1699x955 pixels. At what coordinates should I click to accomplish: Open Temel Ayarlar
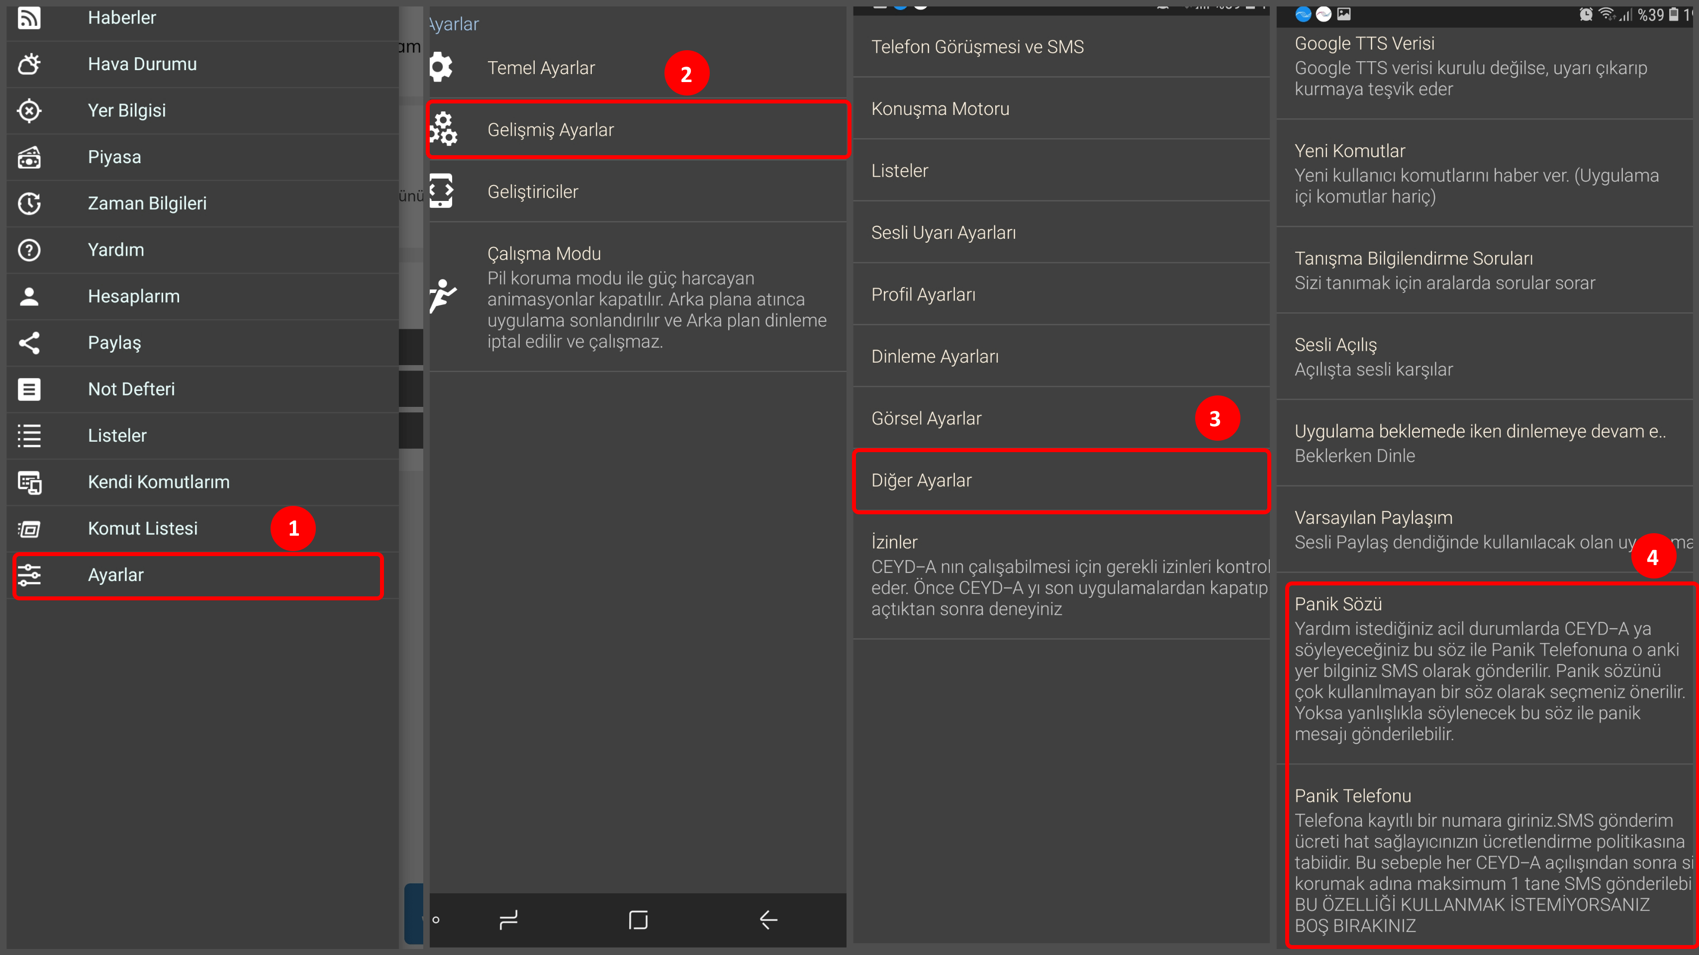[x=638, y=67]
